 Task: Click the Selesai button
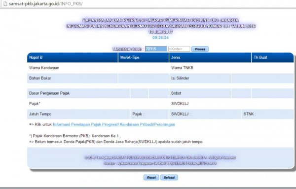coord(169,178)
